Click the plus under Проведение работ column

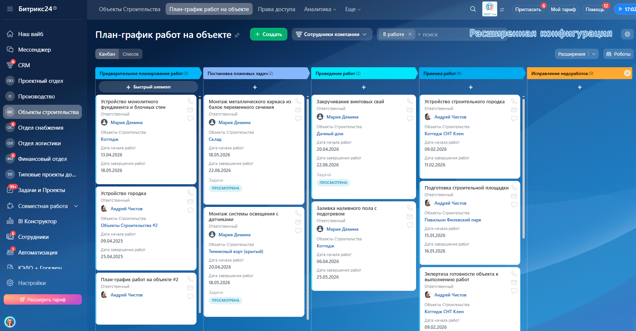point(364,87)
